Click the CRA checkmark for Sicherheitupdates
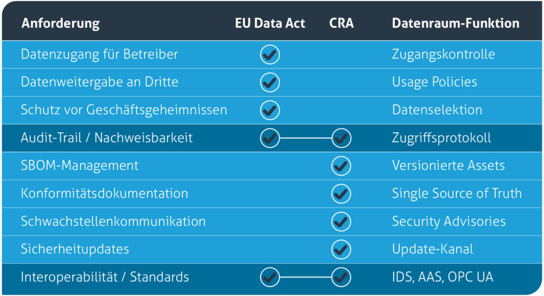Screen dimensions: 544x296 pos(341,249)
